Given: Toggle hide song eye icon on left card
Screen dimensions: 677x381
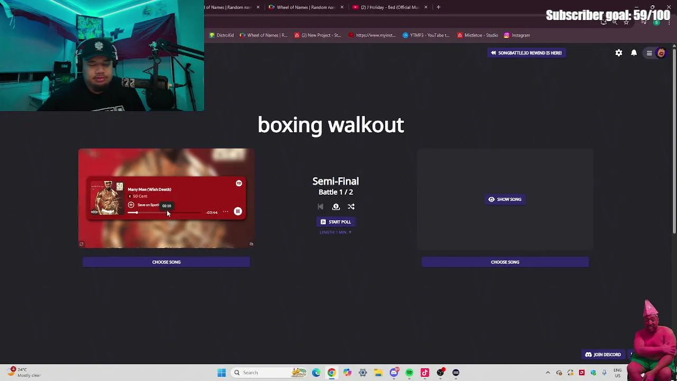Looking at the screenshot, I should [251, 244].
